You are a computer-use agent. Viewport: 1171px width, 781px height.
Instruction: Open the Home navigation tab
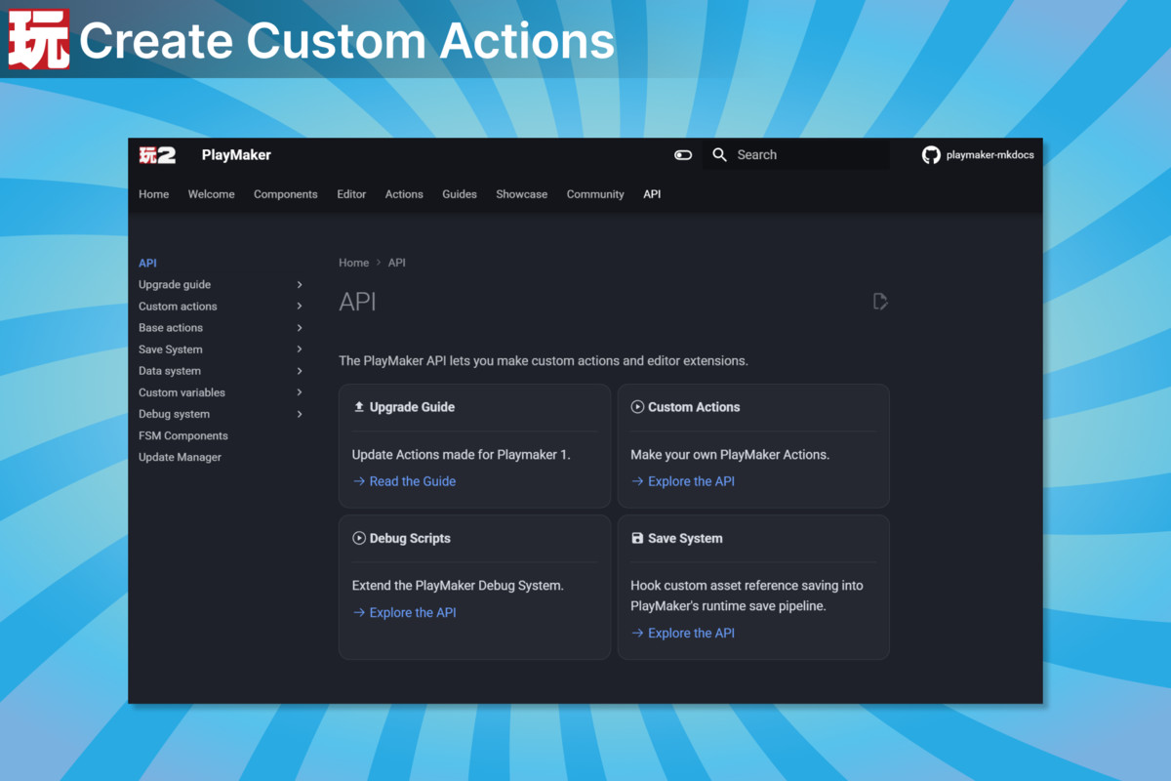pyautogui.click(x=153, y=194)
